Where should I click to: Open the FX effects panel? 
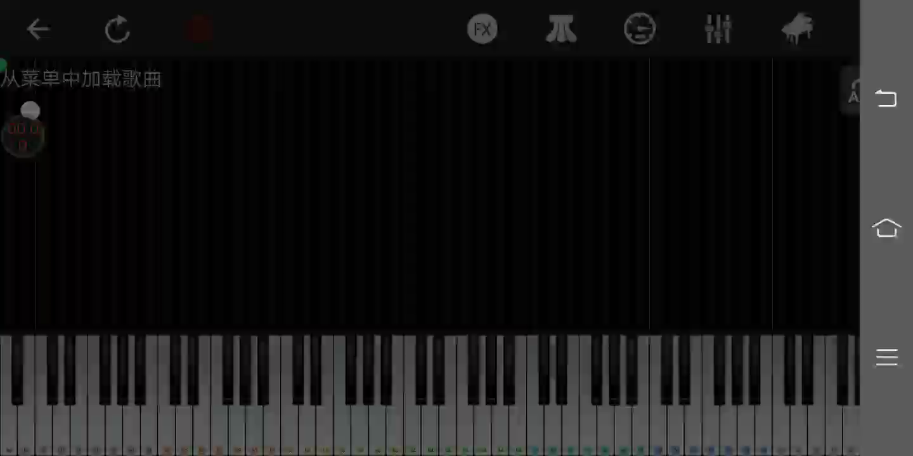482,29
